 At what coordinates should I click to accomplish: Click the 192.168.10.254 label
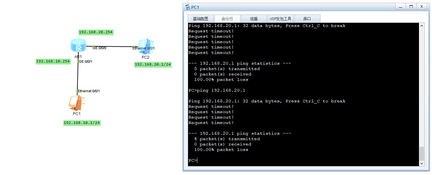click(53, 62)
